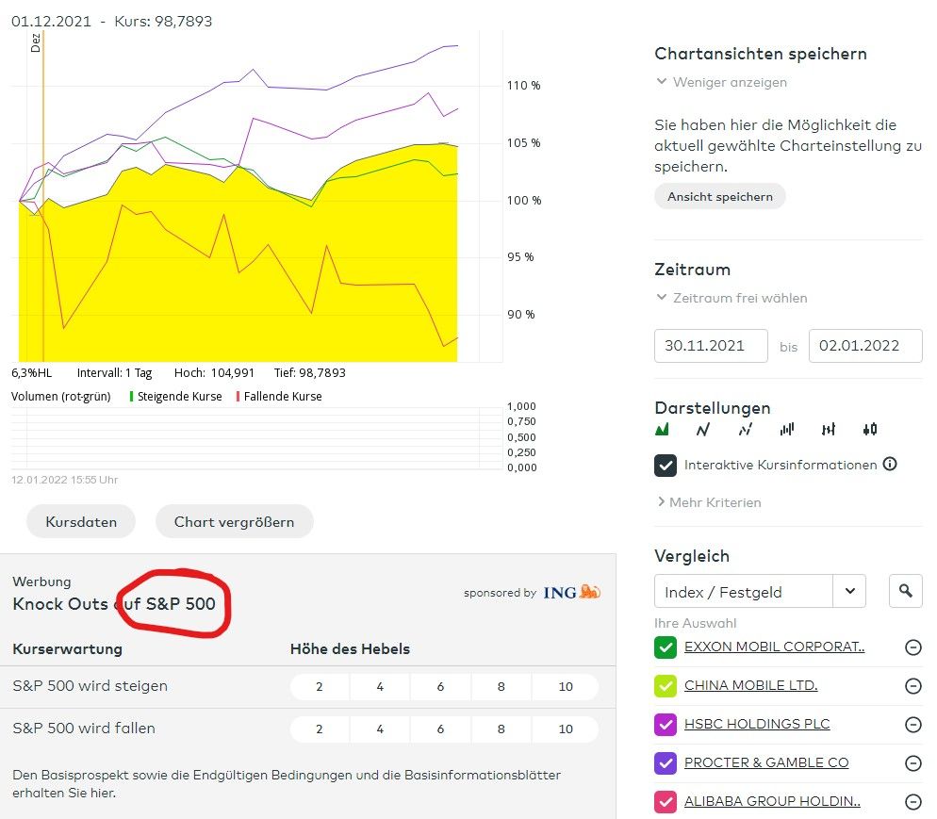This screenshot has height=819, width=937.
Task: Click the info icon beside Interaktive Kursinformationen
Action: pos(890,465)
